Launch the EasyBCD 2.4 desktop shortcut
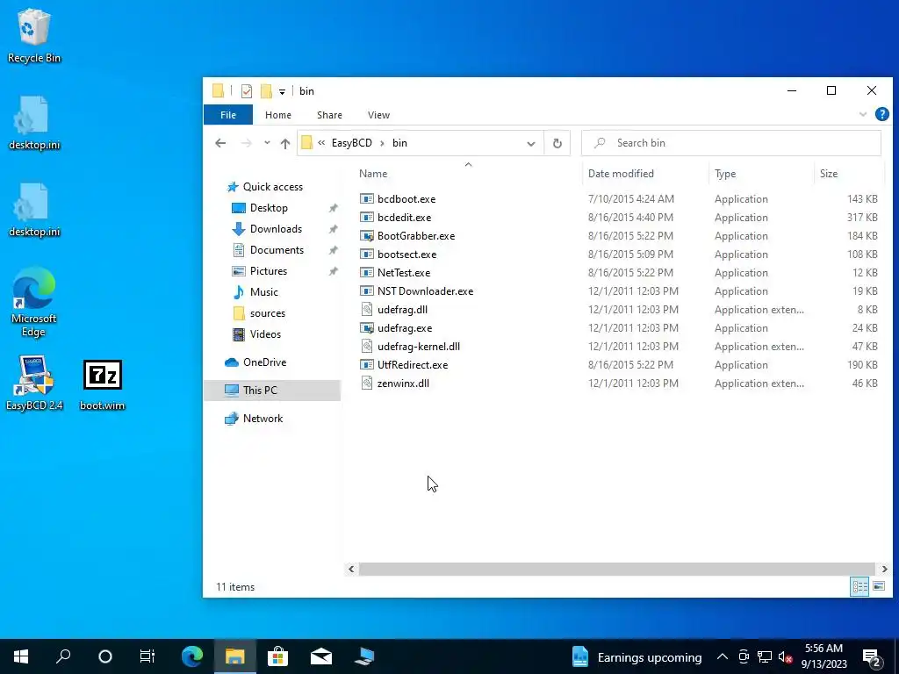 pyautogui.click(x=34, y=383)
